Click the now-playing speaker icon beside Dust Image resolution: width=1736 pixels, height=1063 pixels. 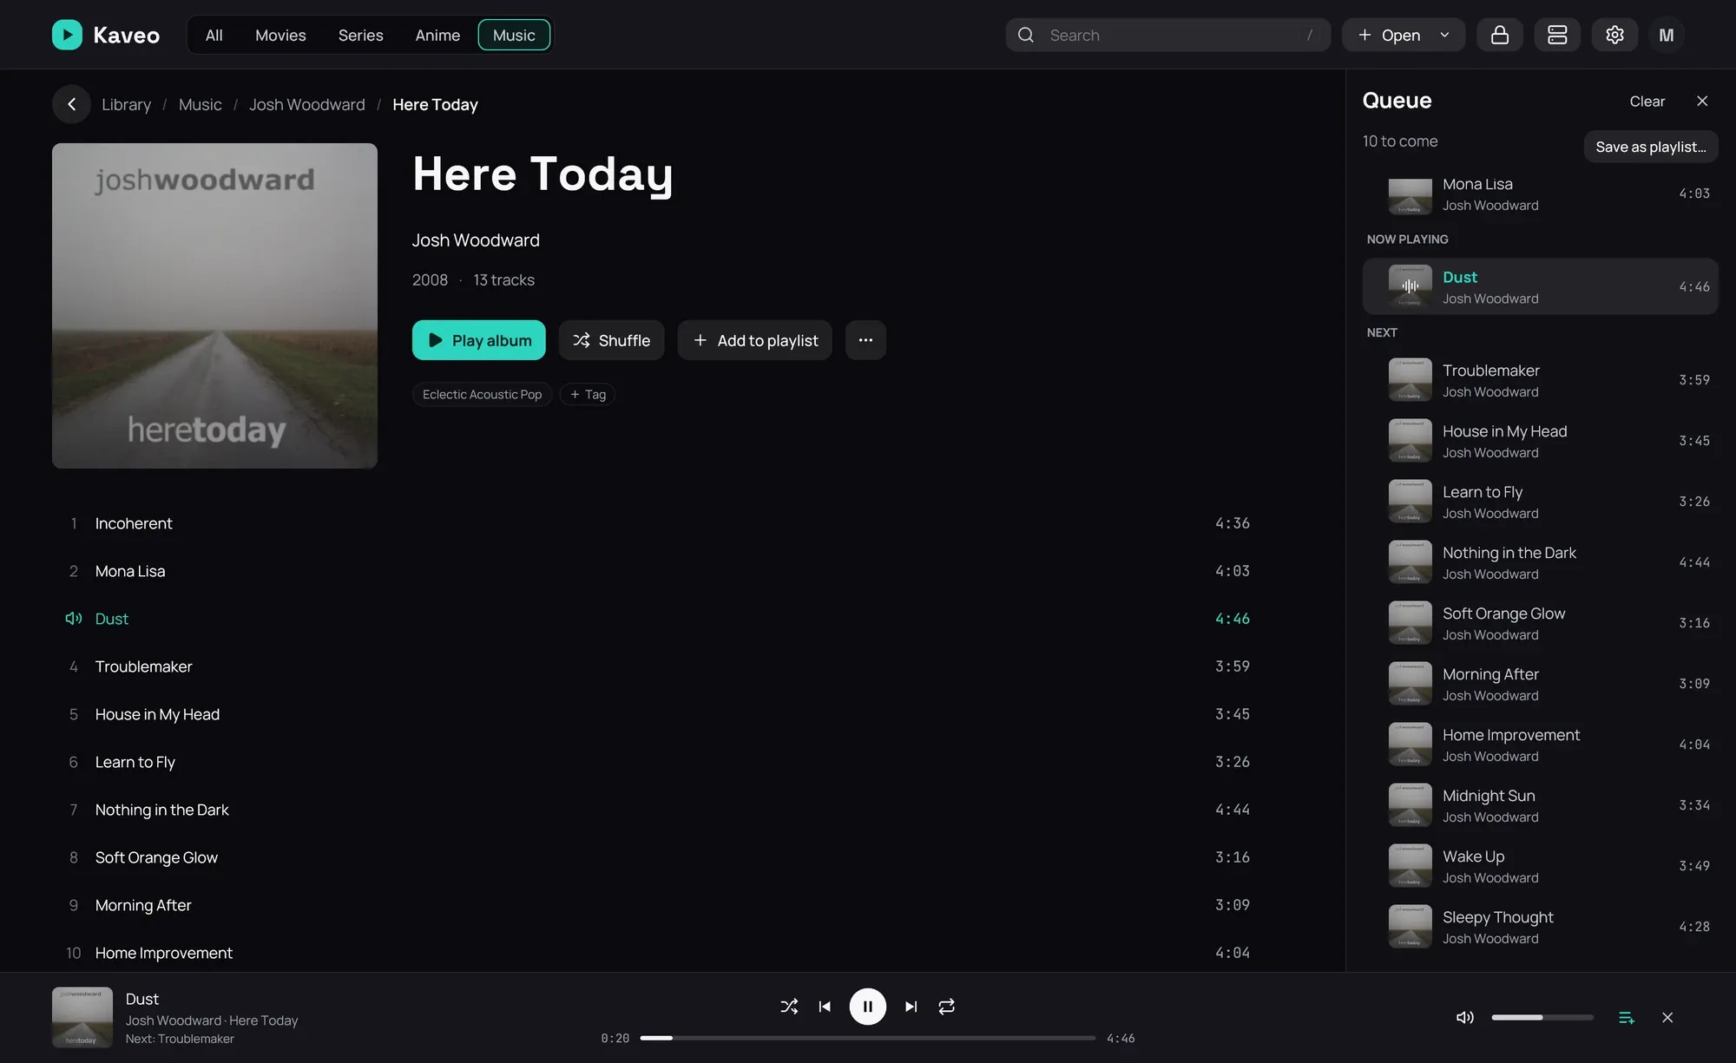coord(74,619)
